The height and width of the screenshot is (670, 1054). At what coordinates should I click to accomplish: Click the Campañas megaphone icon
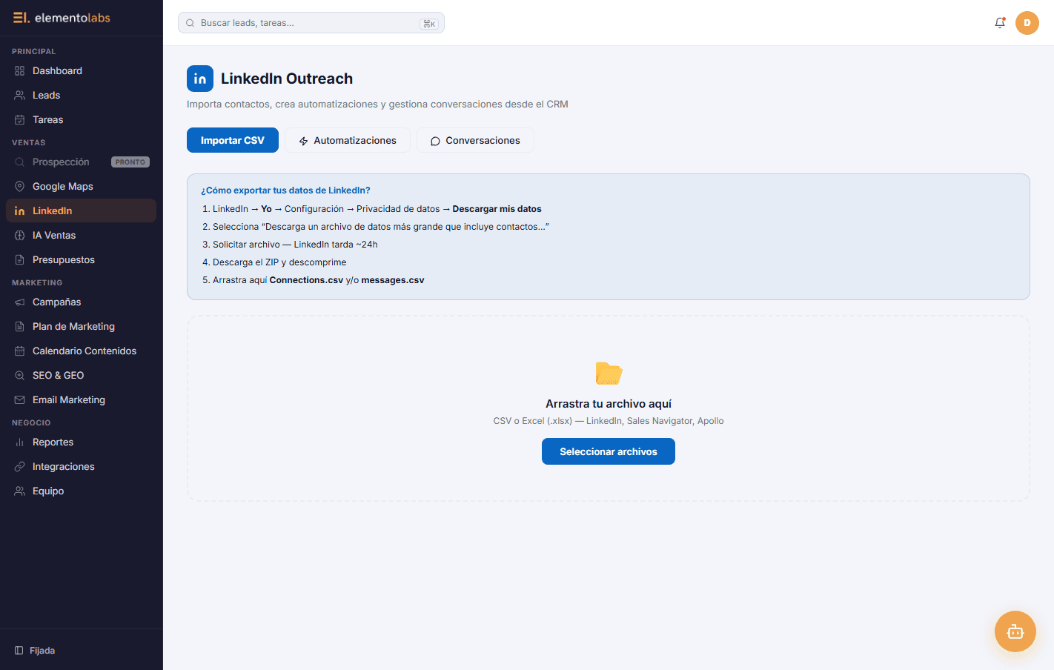tap(20, 302)
